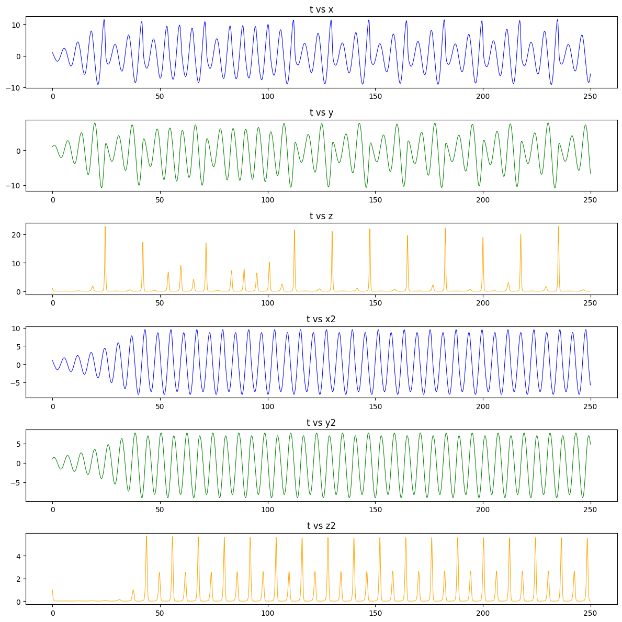
Task: Click the '-10' label on the x plot axis
Action: click(14, 87)
